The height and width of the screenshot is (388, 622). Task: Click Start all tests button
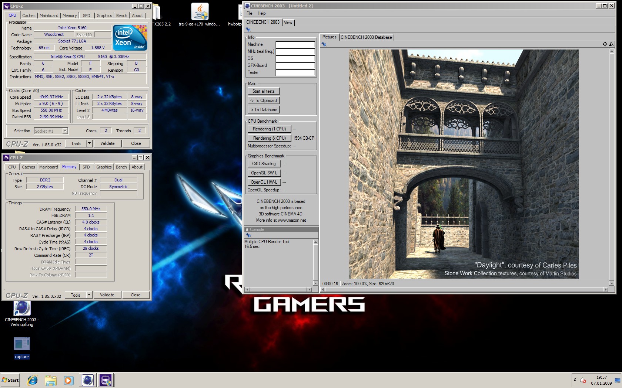(264, 91)
